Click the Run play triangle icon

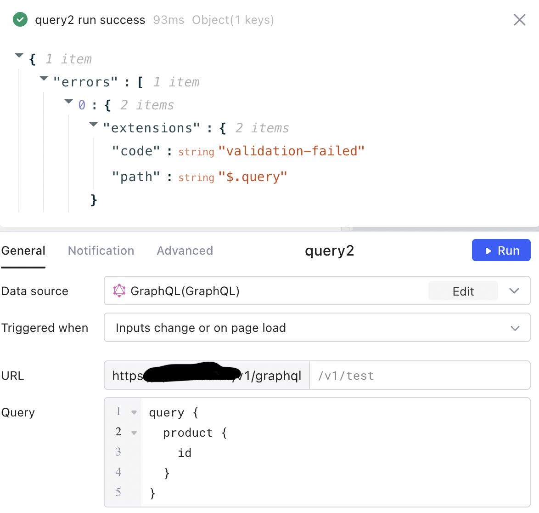pos(488,250)
